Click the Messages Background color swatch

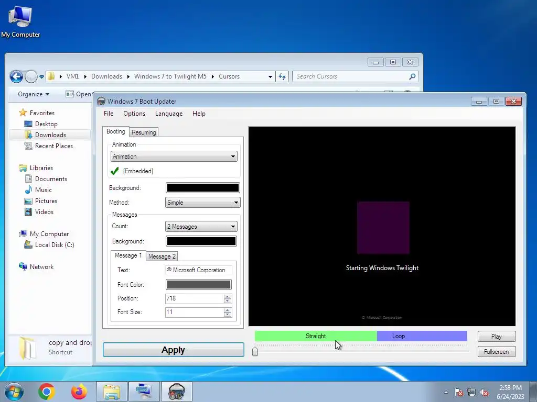tap(201, 241)
